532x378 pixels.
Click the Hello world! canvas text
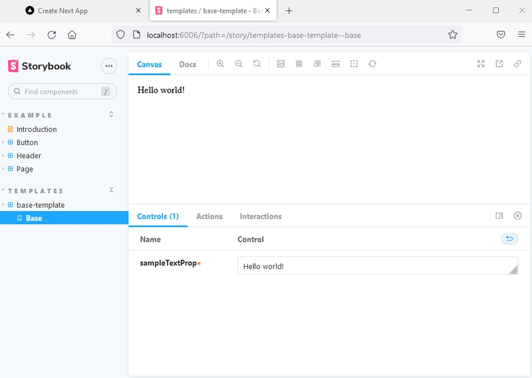click(161, 90)
